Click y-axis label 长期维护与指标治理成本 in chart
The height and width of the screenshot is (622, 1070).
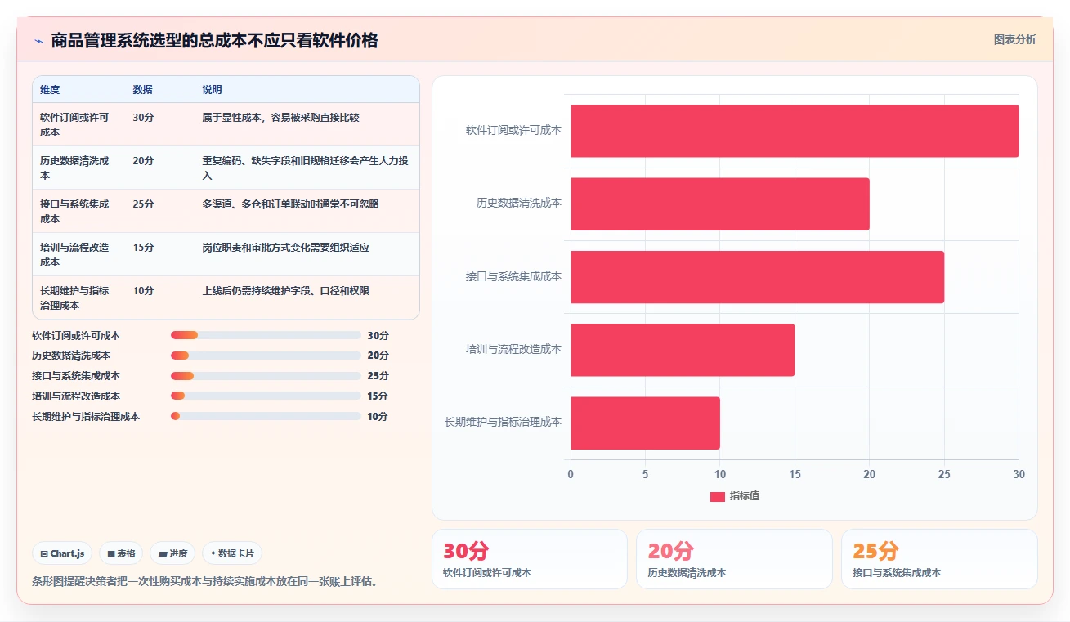pyautogui.click(x=503, y=423)
